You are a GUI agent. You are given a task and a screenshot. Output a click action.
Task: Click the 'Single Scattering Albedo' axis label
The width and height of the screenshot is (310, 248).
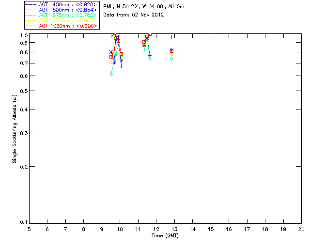15,129
